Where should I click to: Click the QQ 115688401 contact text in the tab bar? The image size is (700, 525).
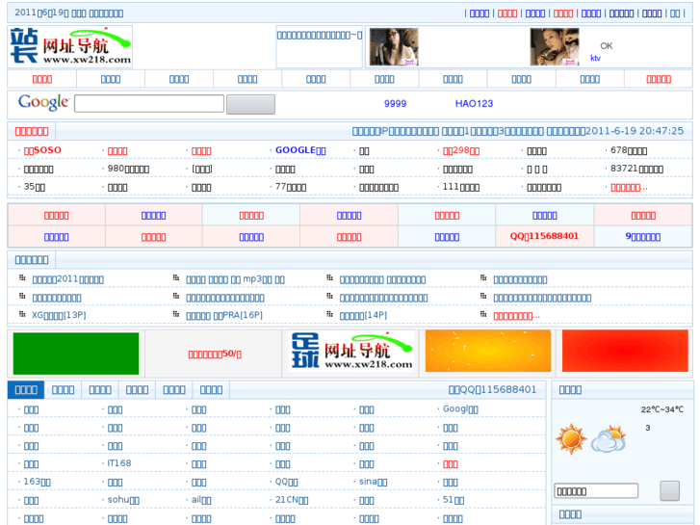(x=492, y=389)
